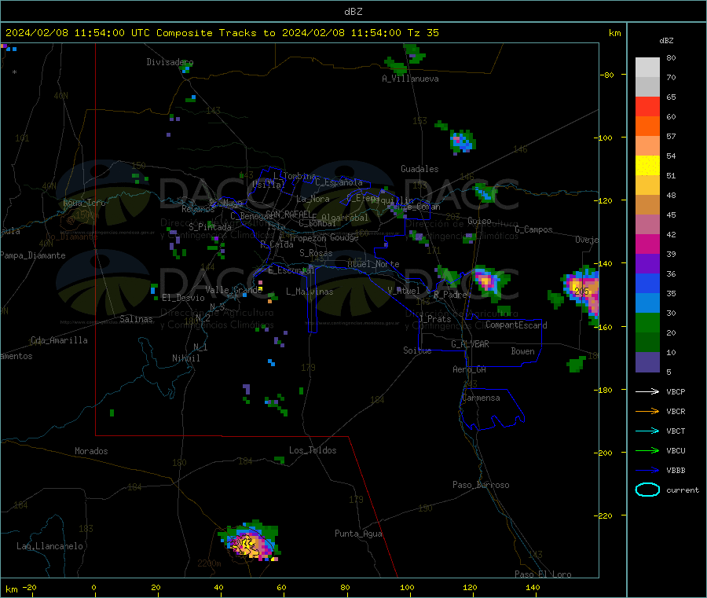
Task: Click the 'L_Malvinas' map label
Action: click(x=310, y=292)
